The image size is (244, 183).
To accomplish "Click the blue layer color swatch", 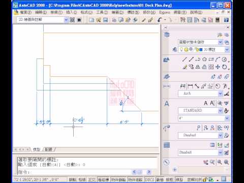I will click(201, 50).
